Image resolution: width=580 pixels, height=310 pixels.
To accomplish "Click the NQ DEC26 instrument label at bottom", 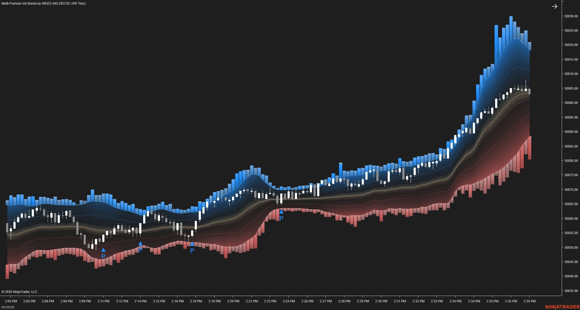I will point(8,307).
